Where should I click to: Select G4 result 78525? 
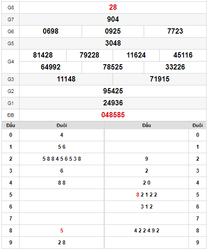113,67
